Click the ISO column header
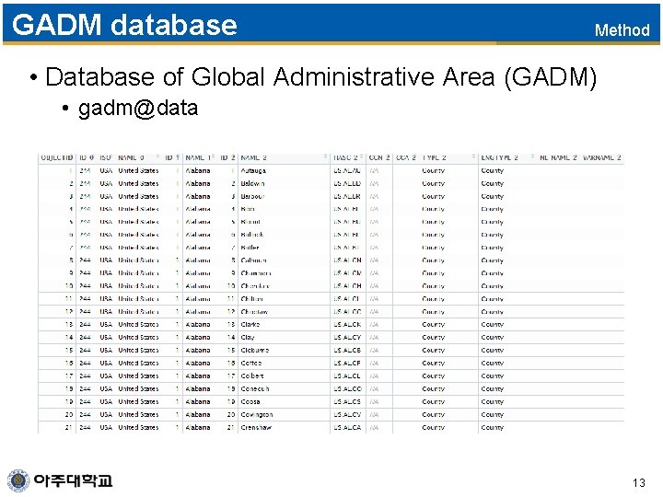 (105, 157)
